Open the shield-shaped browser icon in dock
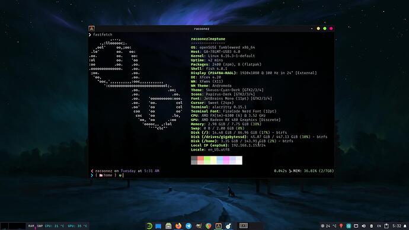Viewport: 409px width, 230px height. (209, 226)
